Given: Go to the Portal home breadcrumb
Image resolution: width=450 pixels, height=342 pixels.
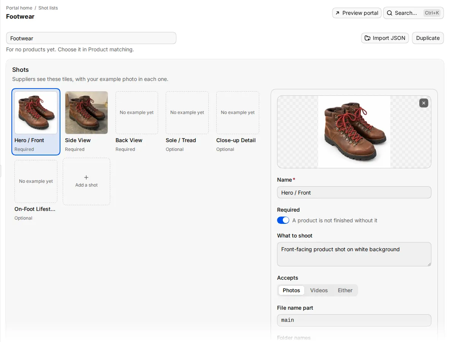Looking at the screenshot, I should [19, 8].
